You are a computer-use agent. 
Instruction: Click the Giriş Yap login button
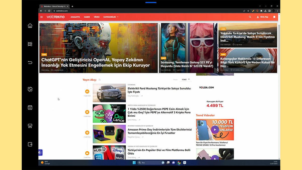(262, 17)
